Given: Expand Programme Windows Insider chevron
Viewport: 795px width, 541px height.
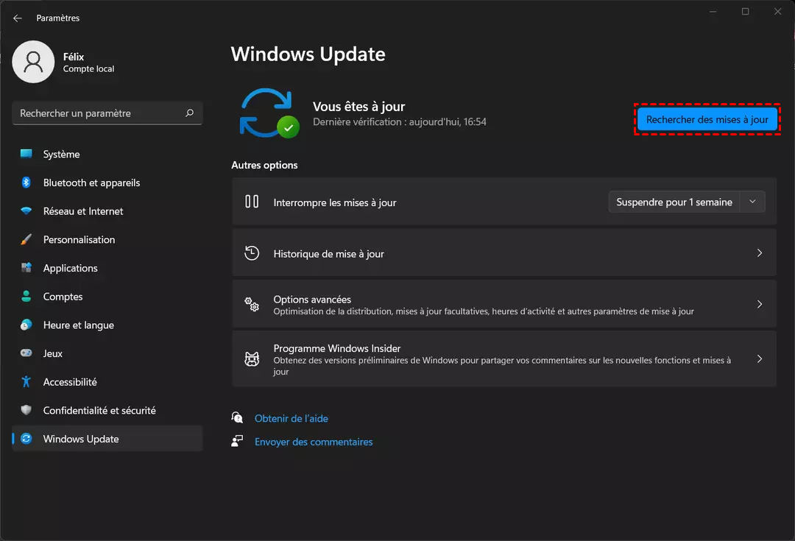Looking at the screenshot, I should coord(760,359).
